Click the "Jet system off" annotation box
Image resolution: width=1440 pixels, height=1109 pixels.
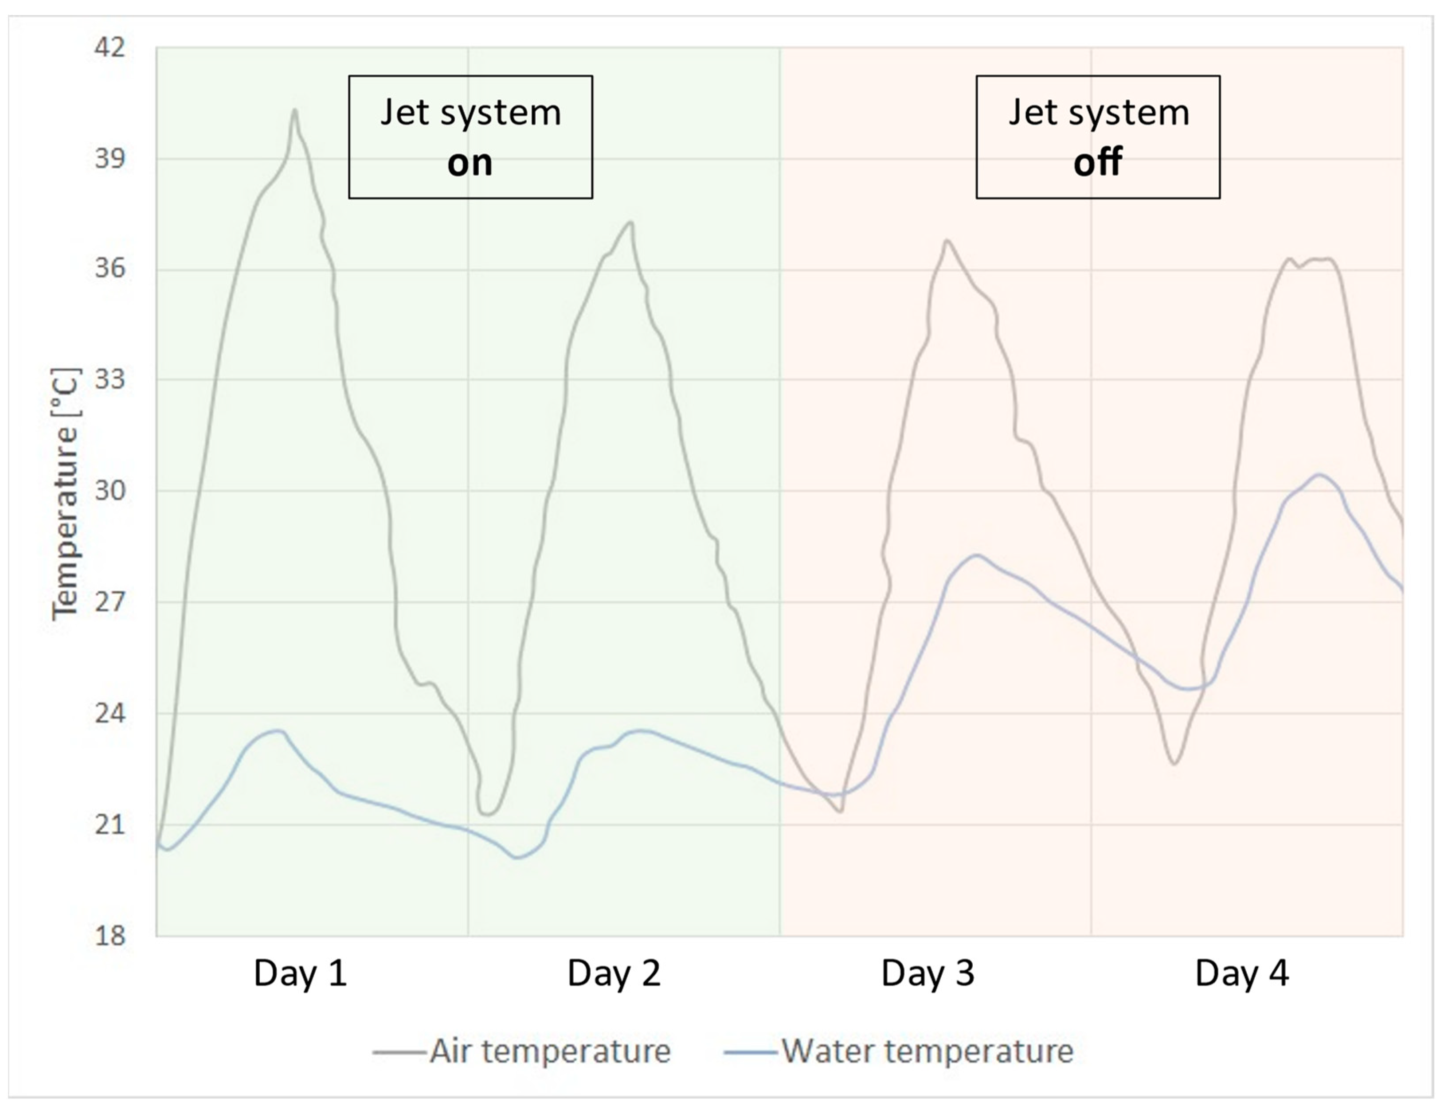click(1098, 137)
